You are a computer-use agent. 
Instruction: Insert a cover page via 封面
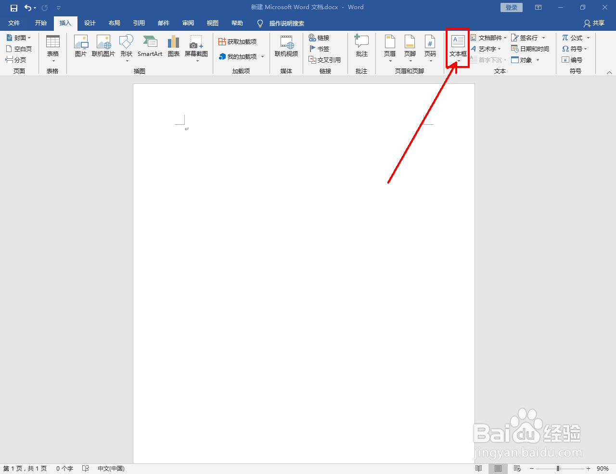[x=18, y=37]
